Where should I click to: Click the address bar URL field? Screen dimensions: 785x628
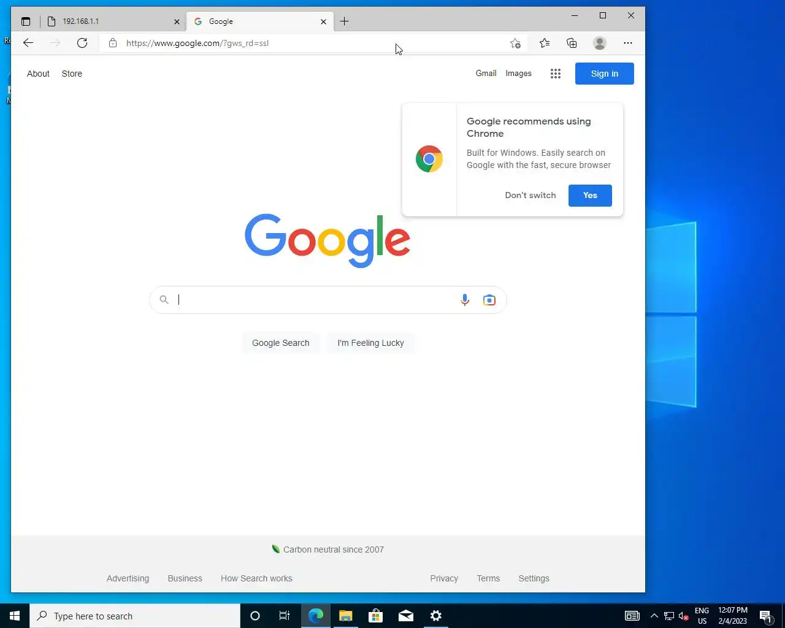tap(313, 43)
